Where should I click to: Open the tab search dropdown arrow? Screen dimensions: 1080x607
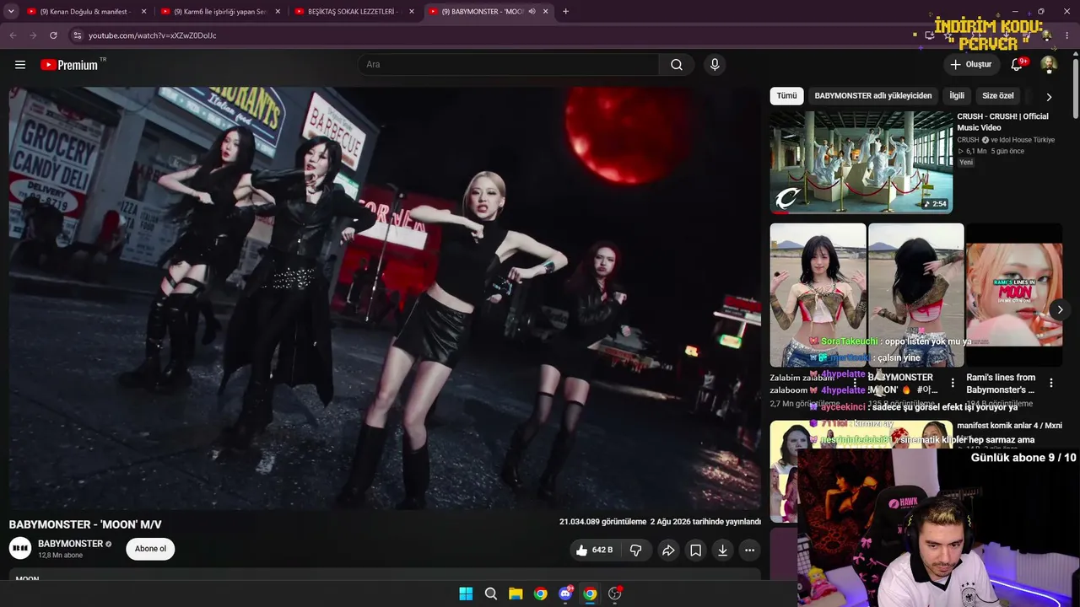click(x=13, y=12)
